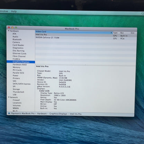Click the Vendor value Intel (0x8086)
Screen dimensions: 144x144
pos(65,80)
